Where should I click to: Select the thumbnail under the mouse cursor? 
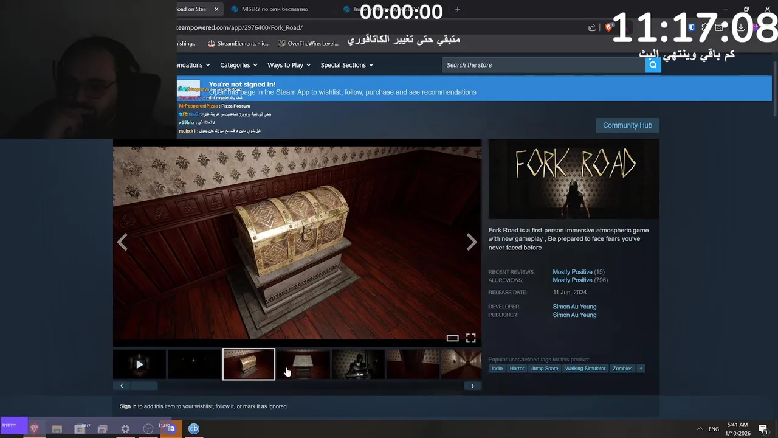(303, 364)
